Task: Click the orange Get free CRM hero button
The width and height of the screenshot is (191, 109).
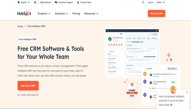Action: [x=28, y=86]
